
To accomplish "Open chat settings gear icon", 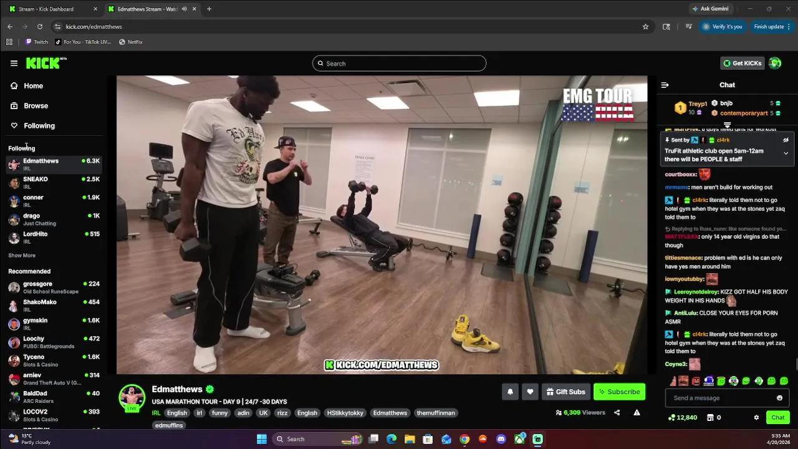I will (756, 417).
